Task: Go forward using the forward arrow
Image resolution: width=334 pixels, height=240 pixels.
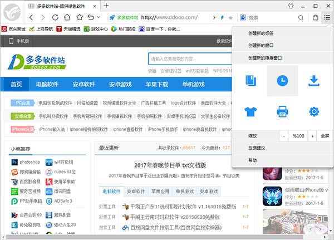Action: (43, 17)
